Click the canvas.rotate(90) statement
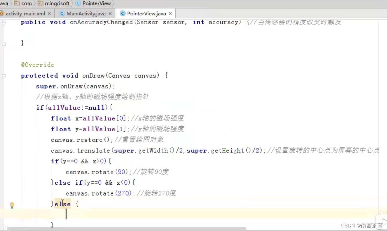Image resolution: width=387 pixels, height=231 pixels. [x=99, y=172]
